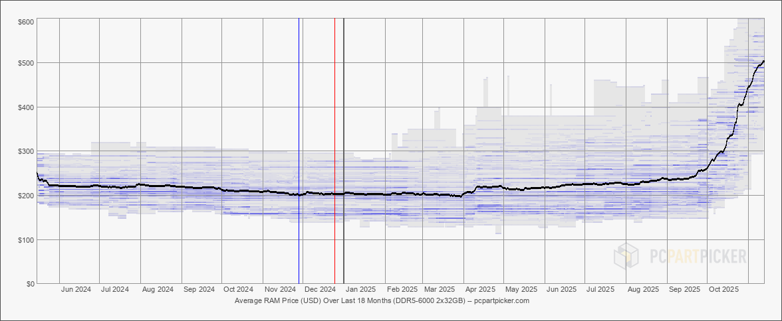Click the Jul 2025 axis label
This screenshot has height=321, width=782.
pos(600,289)
